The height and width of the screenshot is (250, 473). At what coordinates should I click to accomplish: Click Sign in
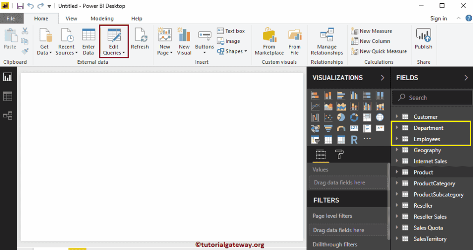tap(439, 18)
